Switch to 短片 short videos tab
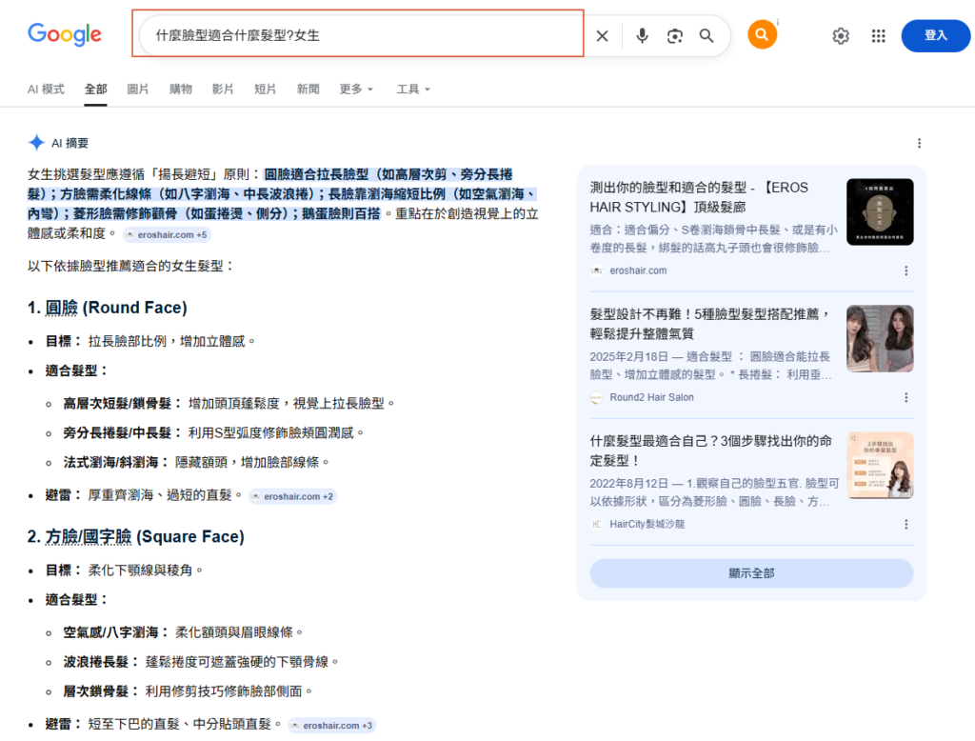The height and width of the screenshot is (741, 975). tap(265, 89)
